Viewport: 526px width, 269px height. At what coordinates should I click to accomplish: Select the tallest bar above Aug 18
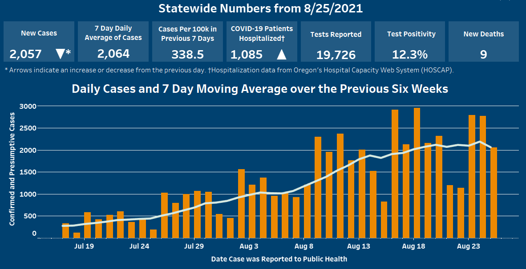417,173
